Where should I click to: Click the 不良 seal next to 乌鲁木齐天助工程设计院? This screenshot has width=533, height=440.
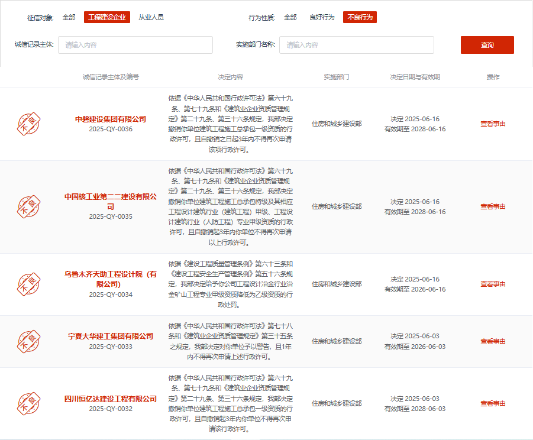28,284
